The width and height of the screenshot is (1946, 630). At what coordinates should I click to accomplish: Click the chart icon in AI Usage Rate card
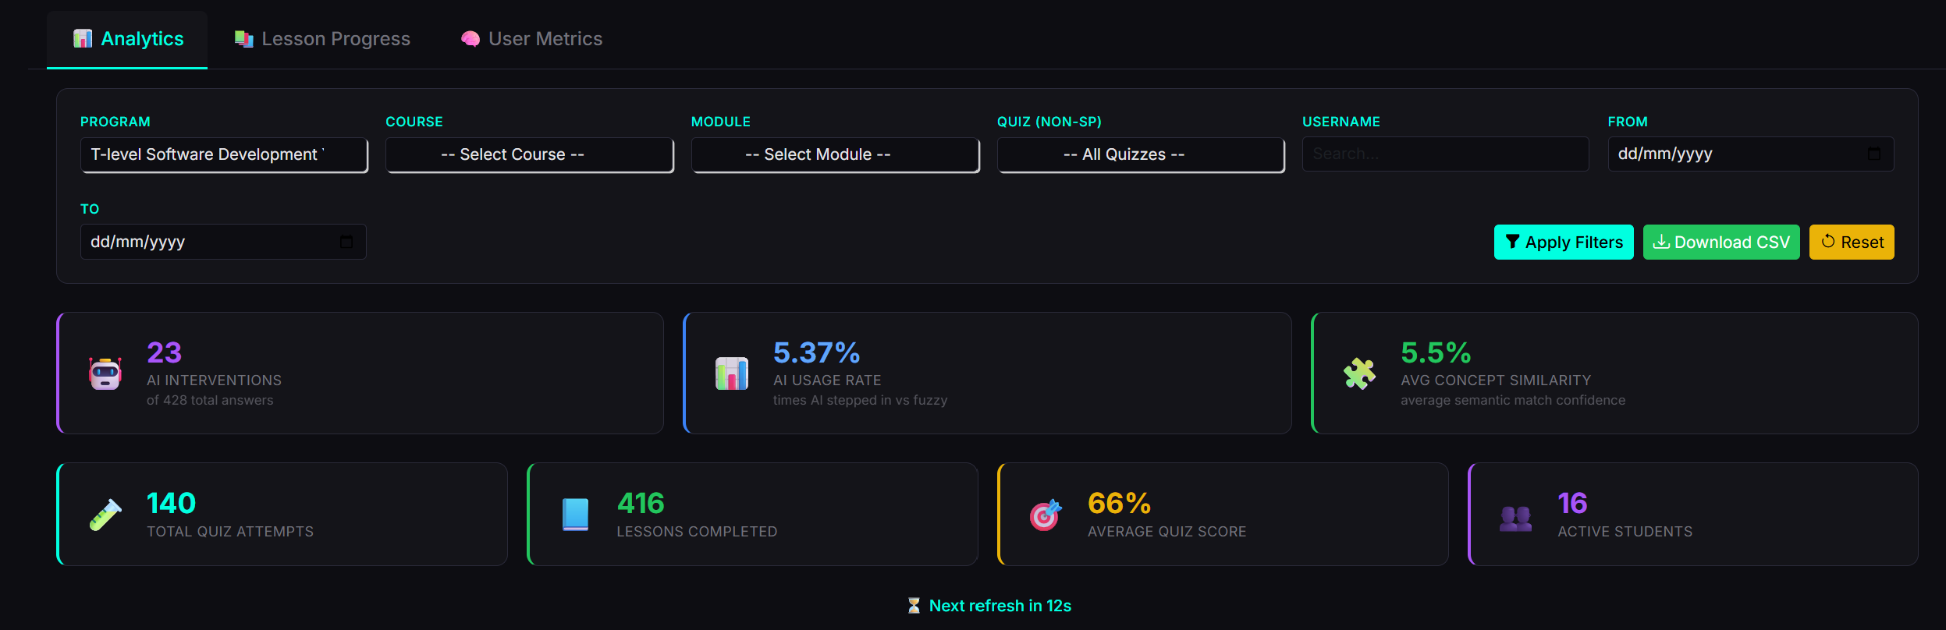tap(732, 373)
